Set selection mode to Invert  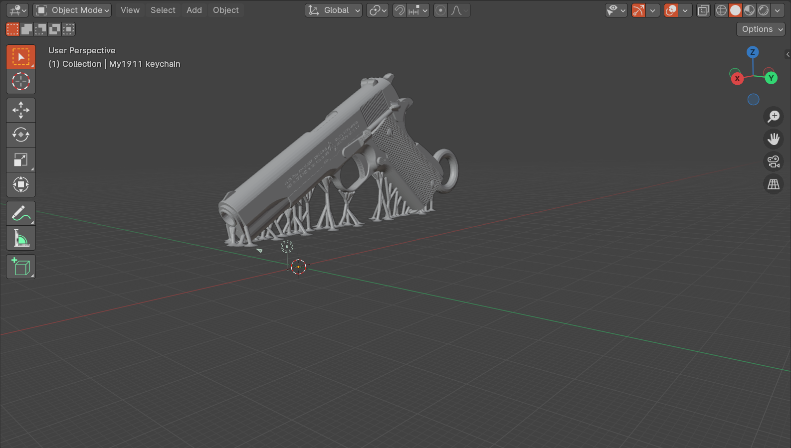55,29
